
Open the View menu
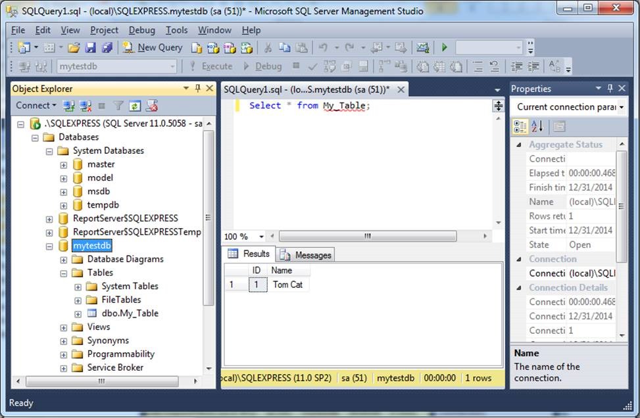(x=70, y=30)
